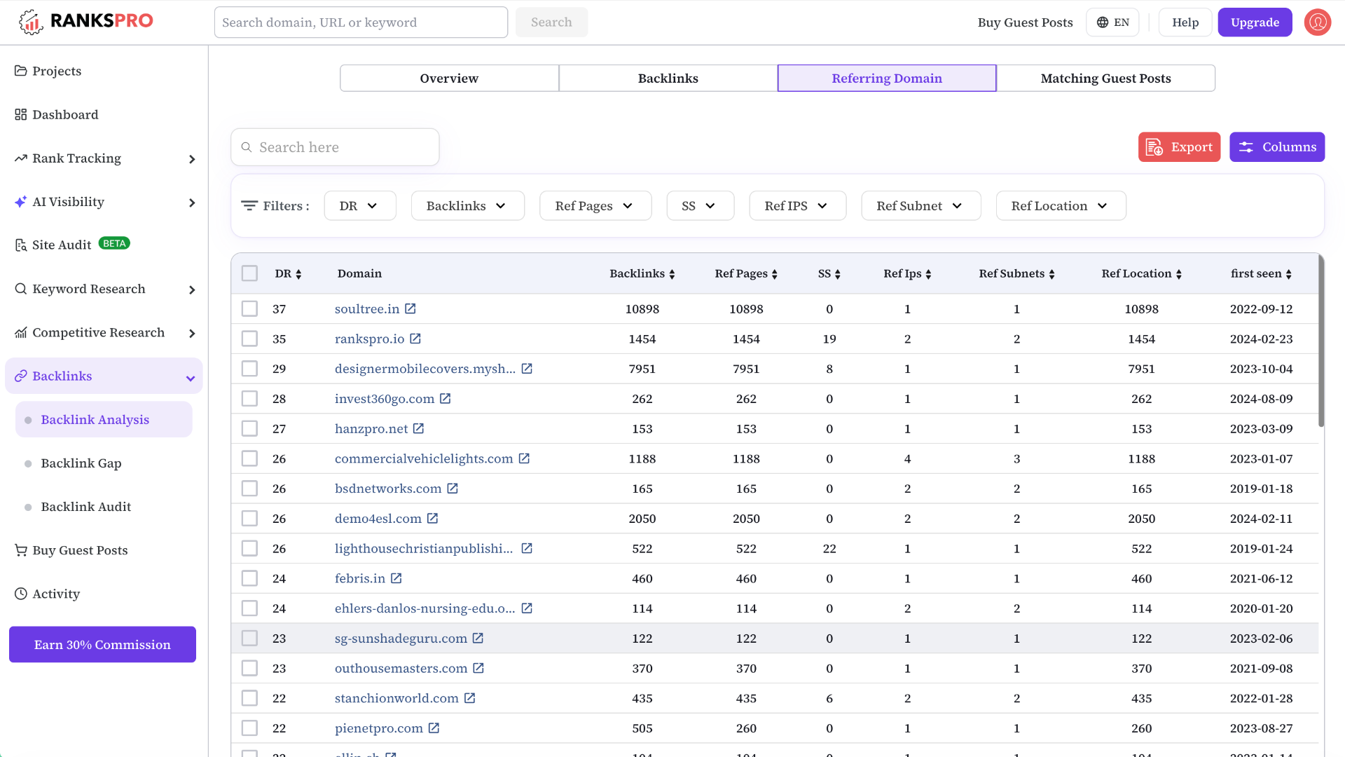1345x757 pixels.
Task: Click the table vertical scrollbar
Action: (x=1321, y=341)
